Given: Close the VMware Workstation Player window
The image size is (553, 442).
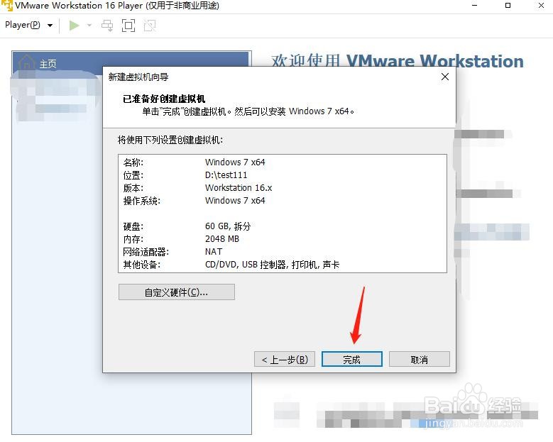Looking at the screenshot, I should click(541, 5).
